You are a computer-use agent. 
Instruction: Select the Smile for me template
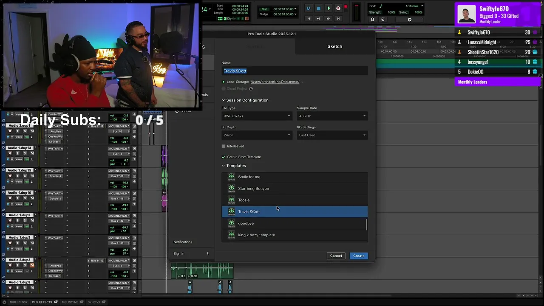coord(294,177)
